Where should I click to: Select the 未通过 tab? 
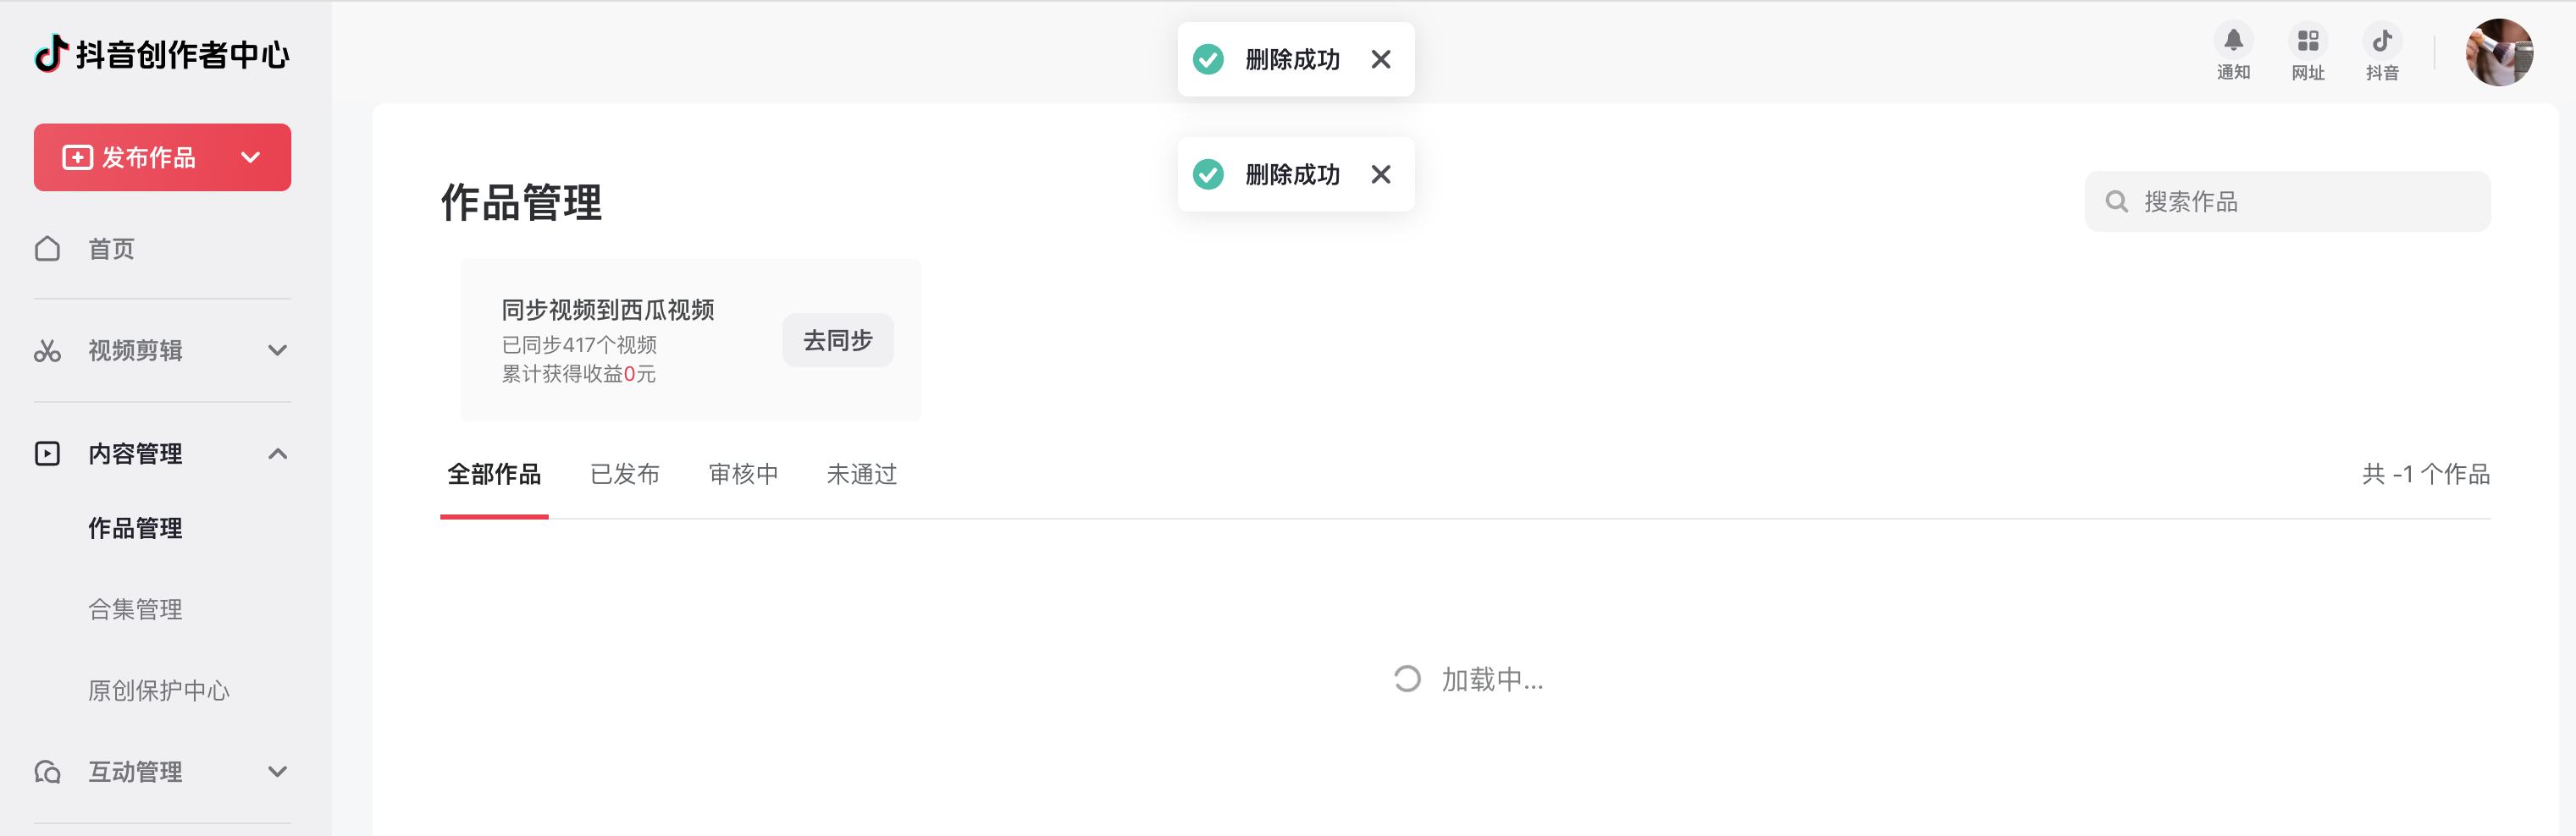[861, 475]
